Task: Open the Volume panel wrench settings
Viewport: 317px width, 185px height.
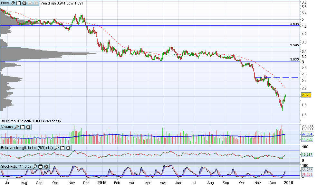Action: click(x=16, y=127)
